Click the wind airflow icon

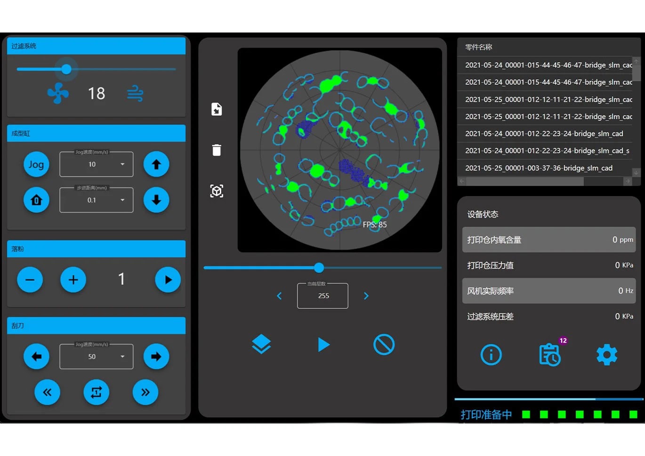pos(135,93)
